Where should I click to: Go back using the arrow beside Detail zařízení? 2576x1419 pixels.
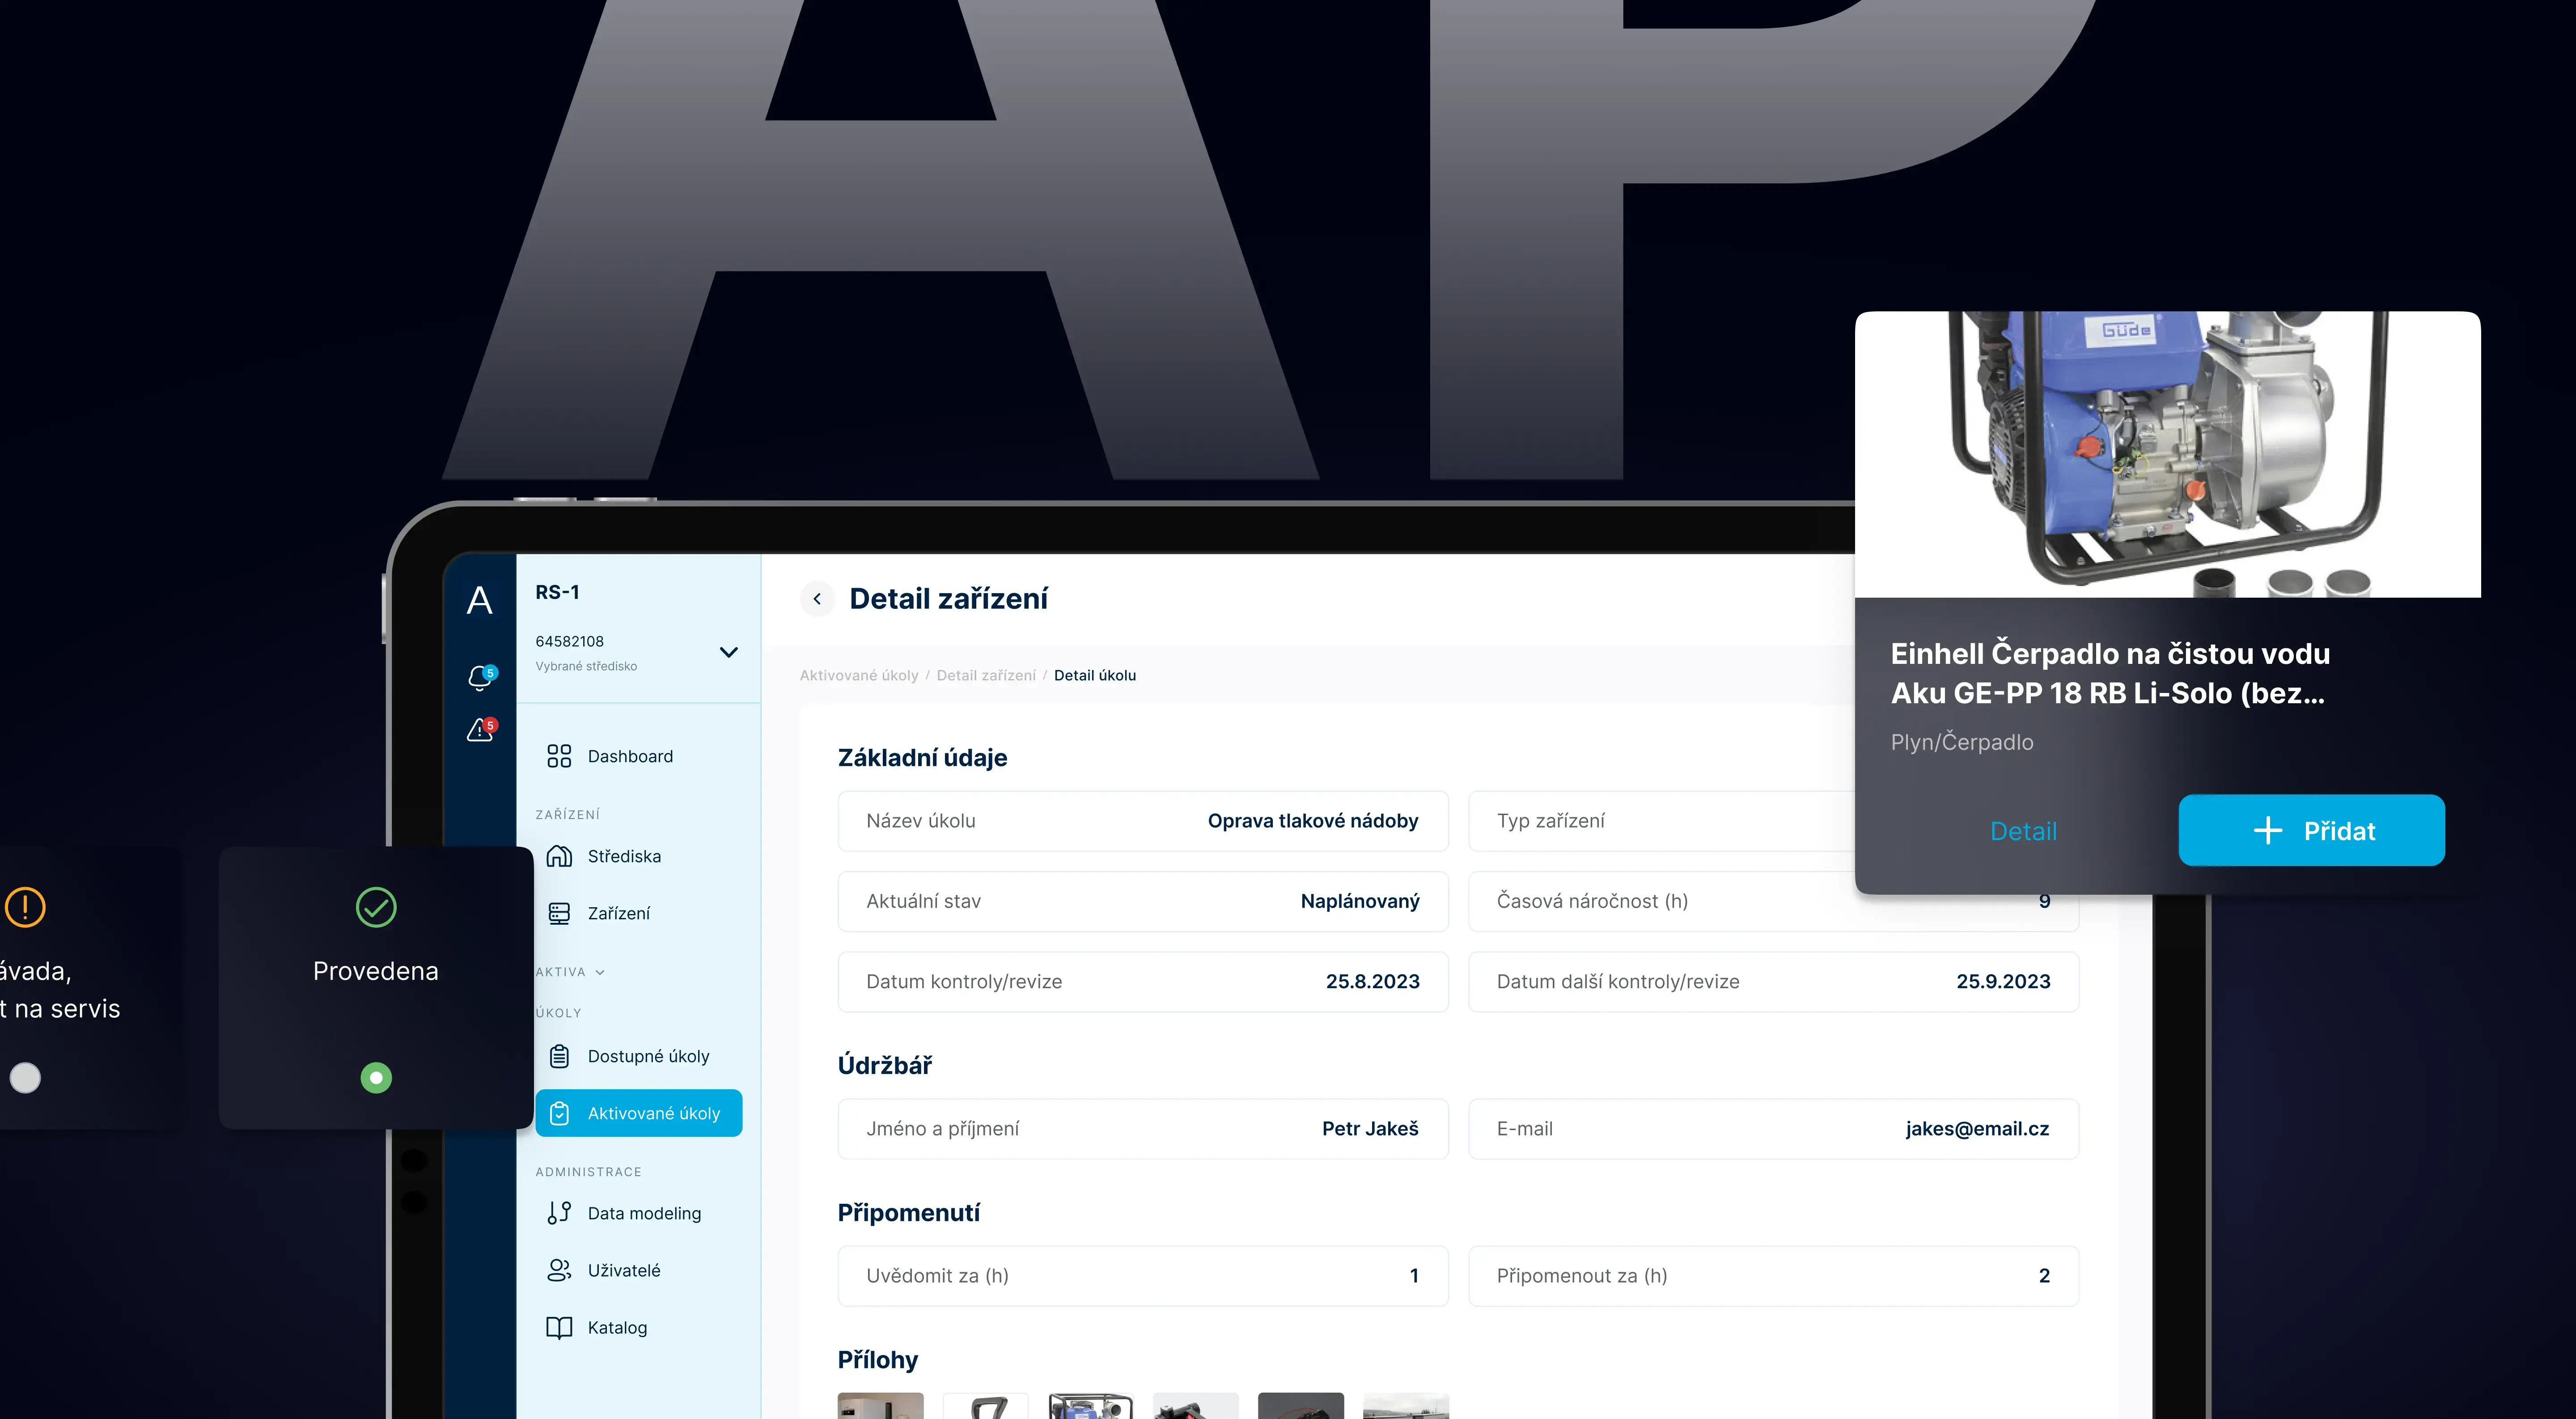[x=817, y=599]
